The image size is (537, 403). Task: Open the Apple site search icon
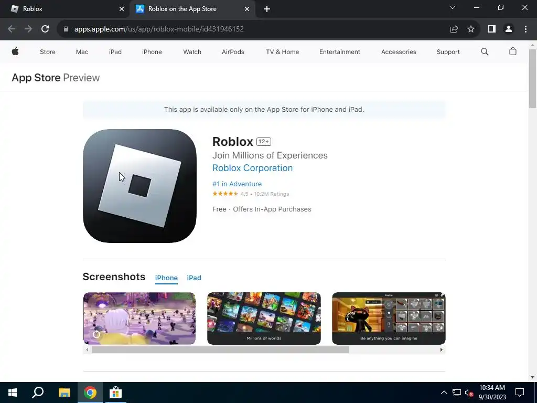485,52
